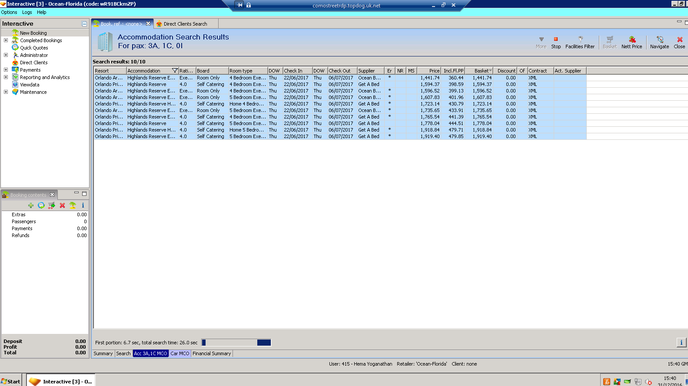Close the Booking contents panel tab
The image size is (688, 386).
[x=52, y=195]
